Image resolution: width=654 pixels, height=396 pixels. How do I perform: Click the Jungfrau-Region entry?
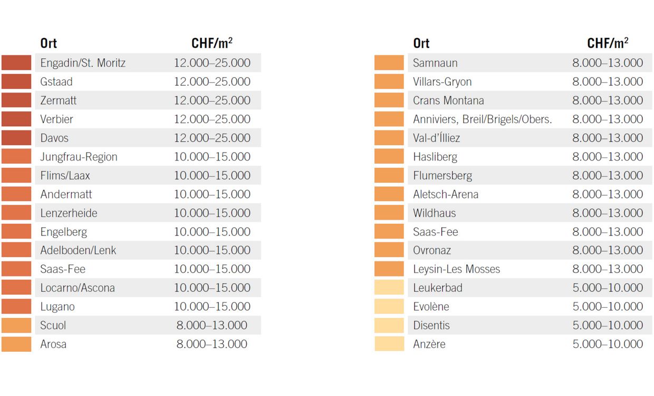pos(79,157)
